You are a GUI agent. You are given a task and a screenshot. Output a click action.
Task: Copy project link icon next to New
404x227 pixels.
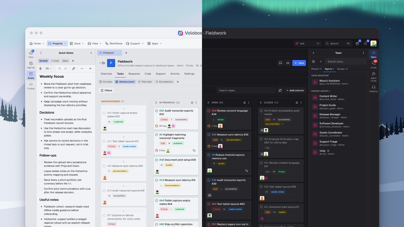(x=288, y=63)
